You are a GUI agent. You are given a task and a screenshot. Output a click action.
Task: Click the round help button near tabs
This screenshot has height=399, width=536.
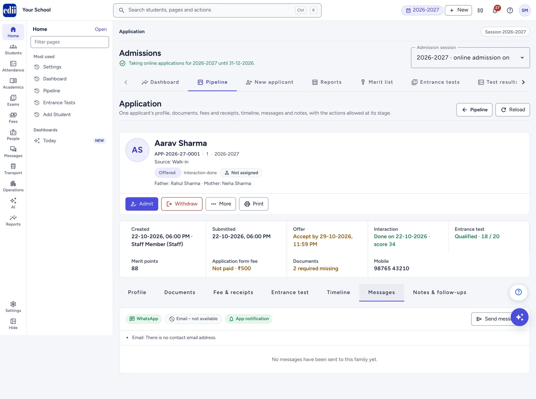[518, 292]
